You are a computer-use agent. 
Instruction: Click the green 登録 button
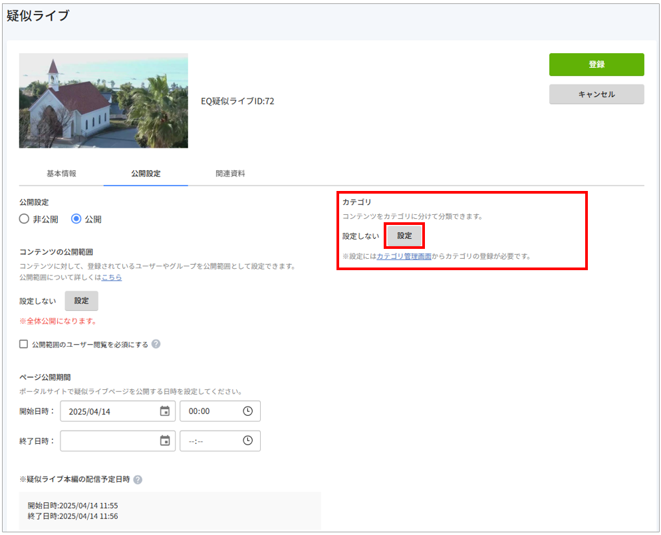click(x=596, y=65)
